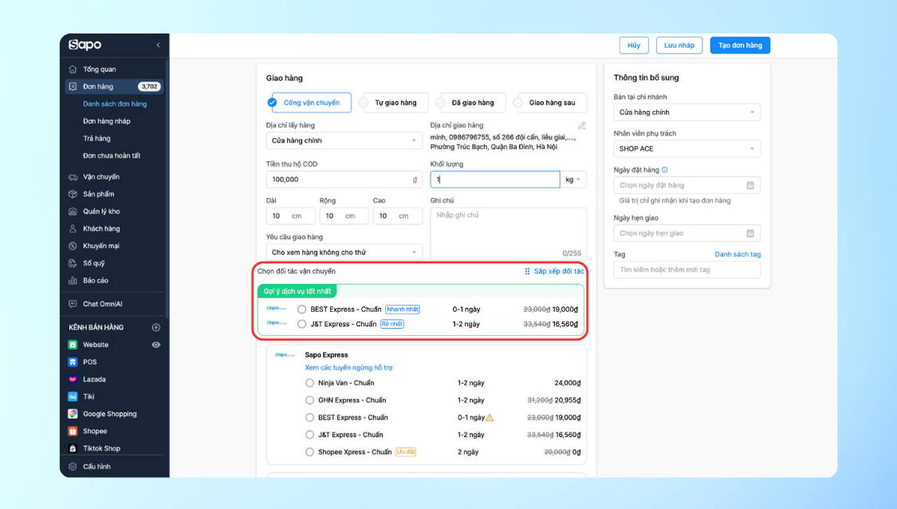Open Tổng quan home icon

(x=73, y=69)
